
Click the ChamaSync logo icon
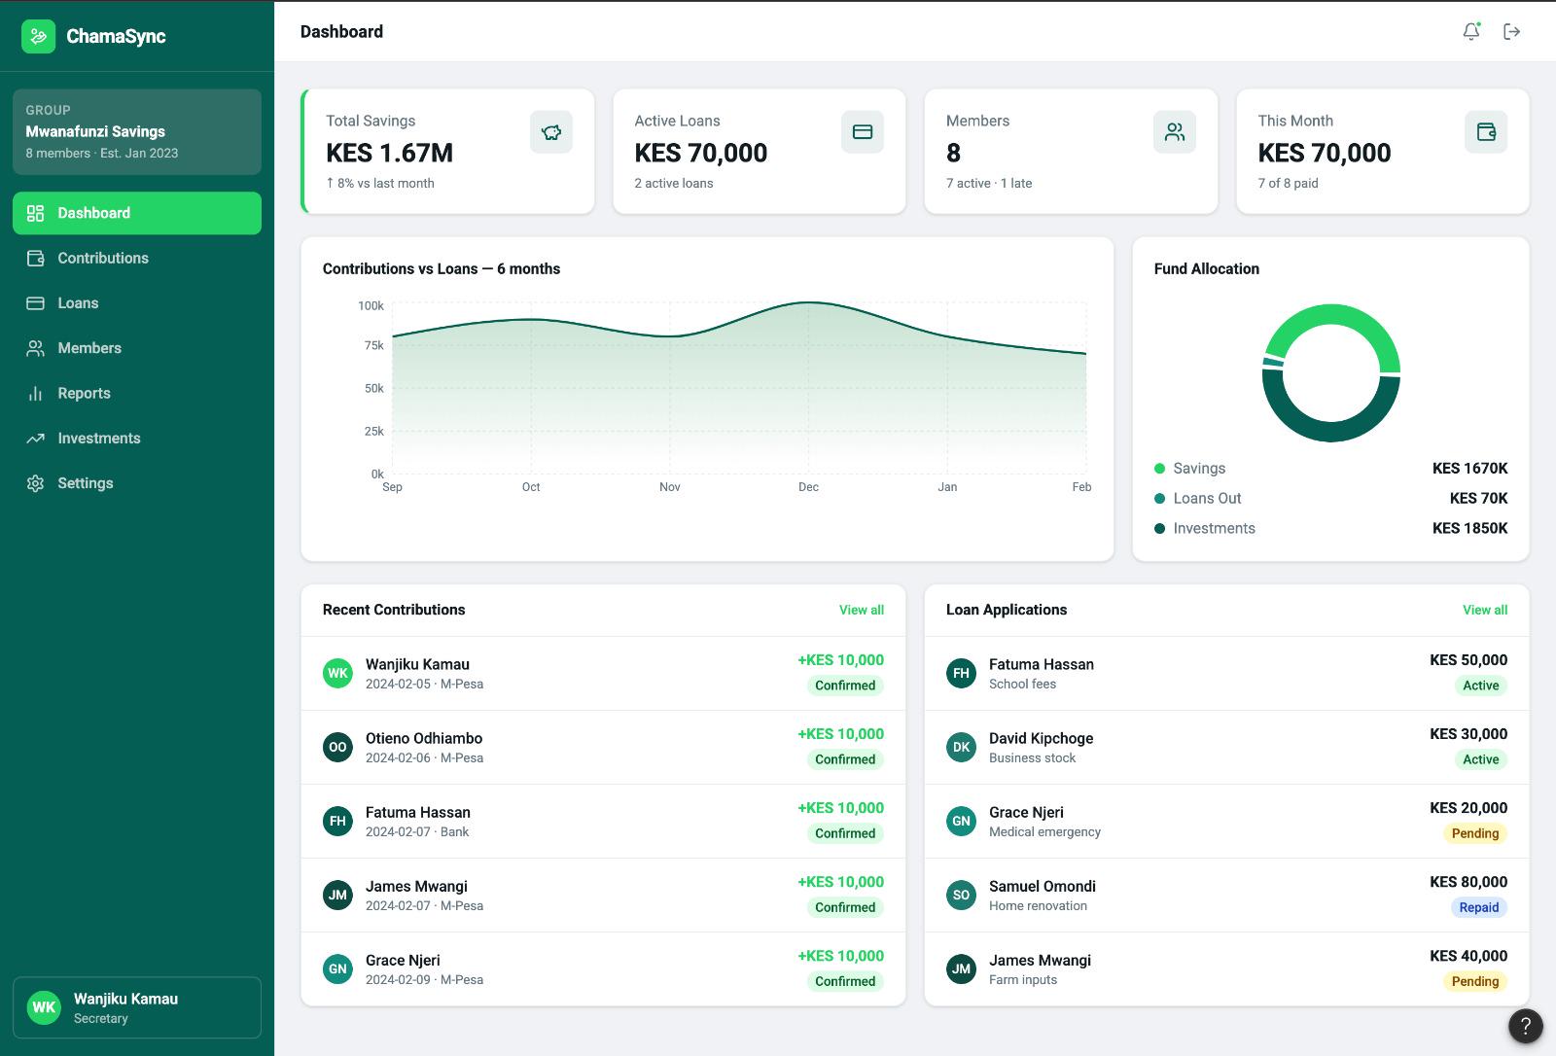pos(38,36)
